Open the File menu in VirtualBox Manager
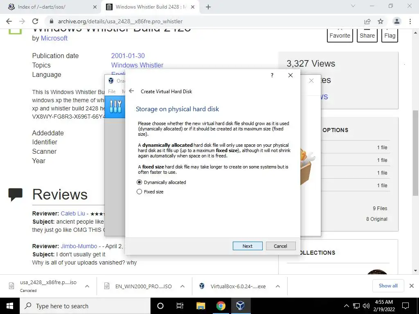This screenshot has height=314, width=419. tap(112, 91)
